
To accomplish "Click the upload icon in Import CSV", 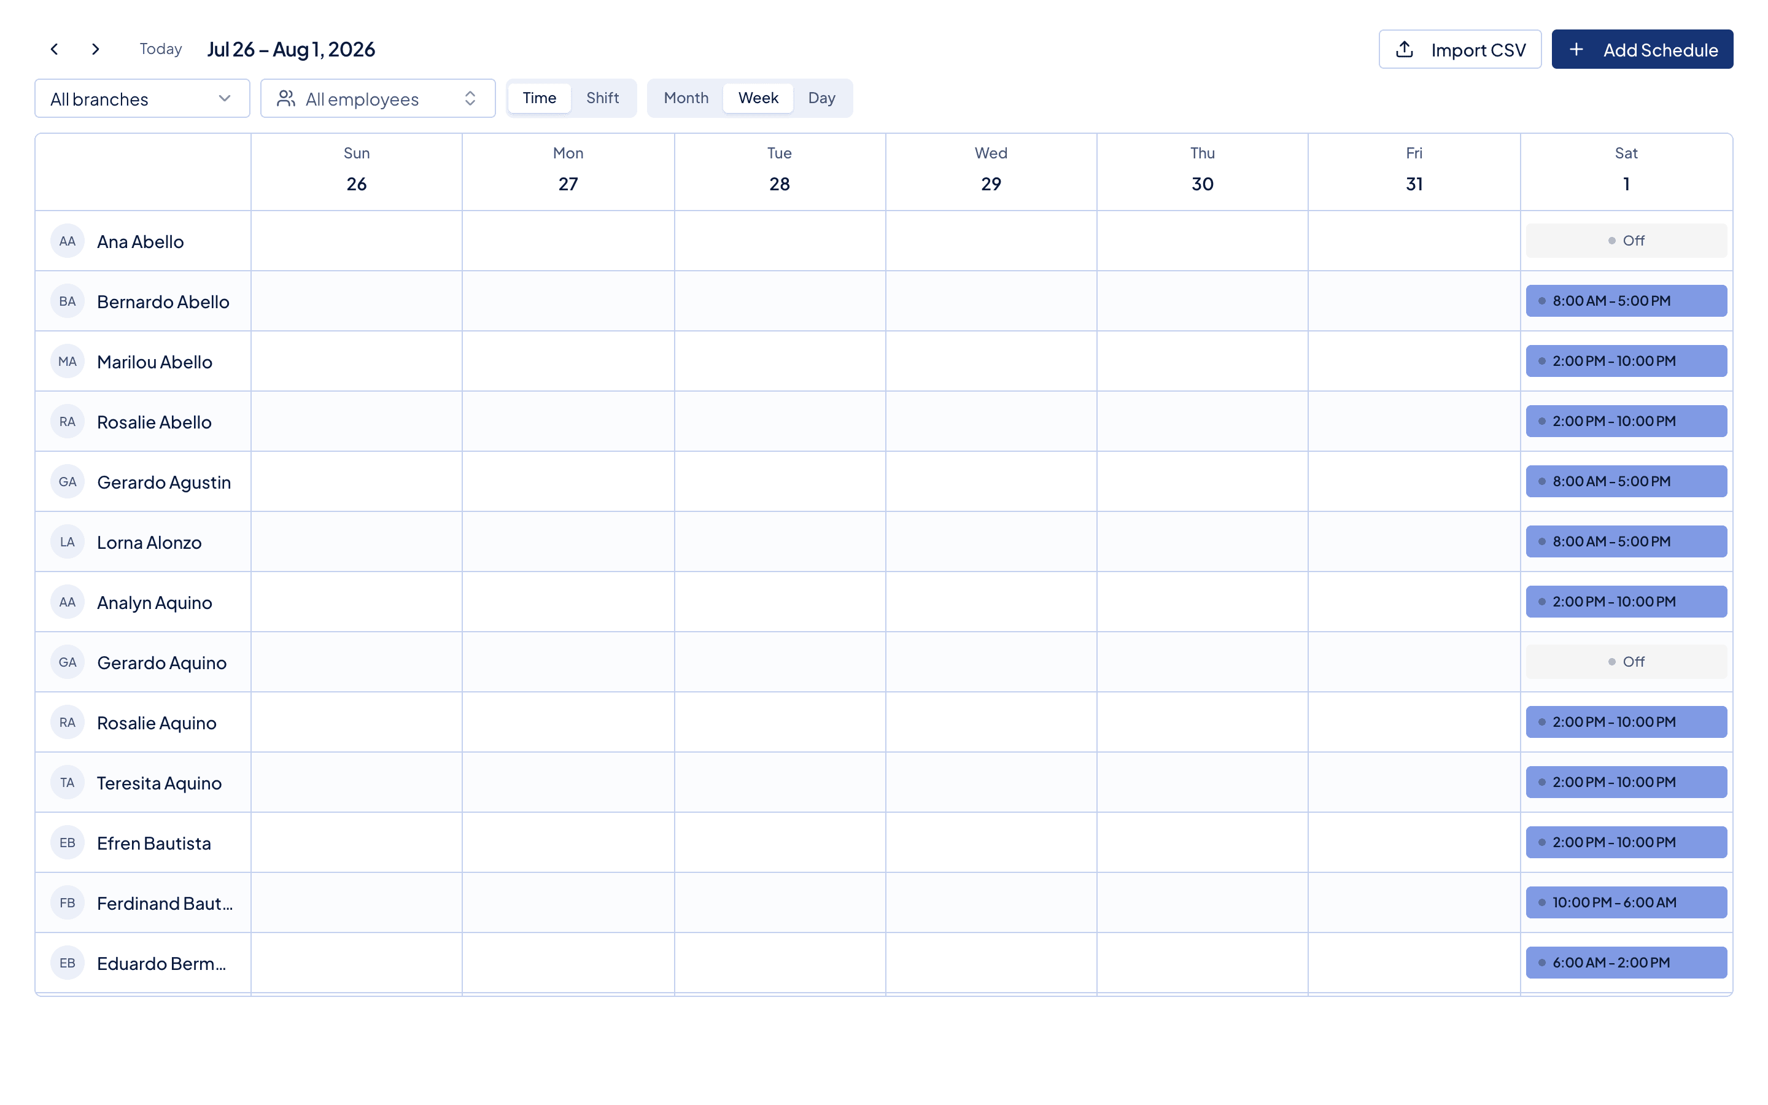I will [x=1404, y=50].
